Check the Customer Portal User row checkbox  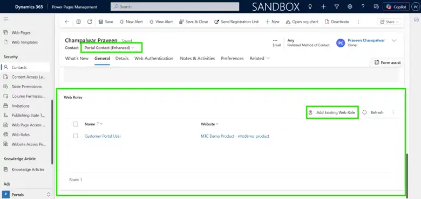pos(76,136)
